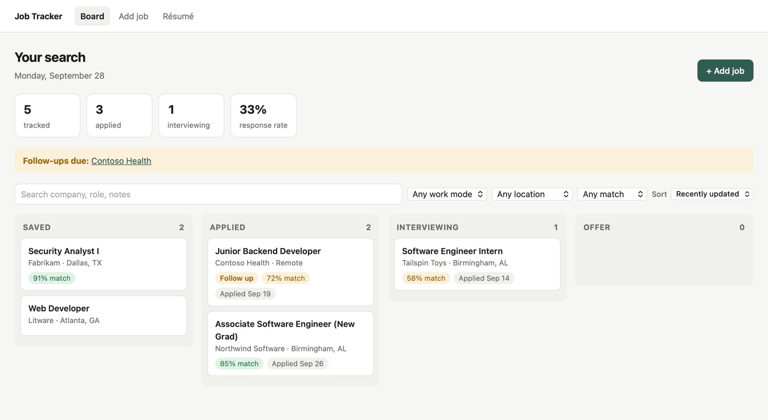Image resolution: width=768 pixels, height=420 pixels.
Task: Click the 58% match badge
Action: point(426,278)
